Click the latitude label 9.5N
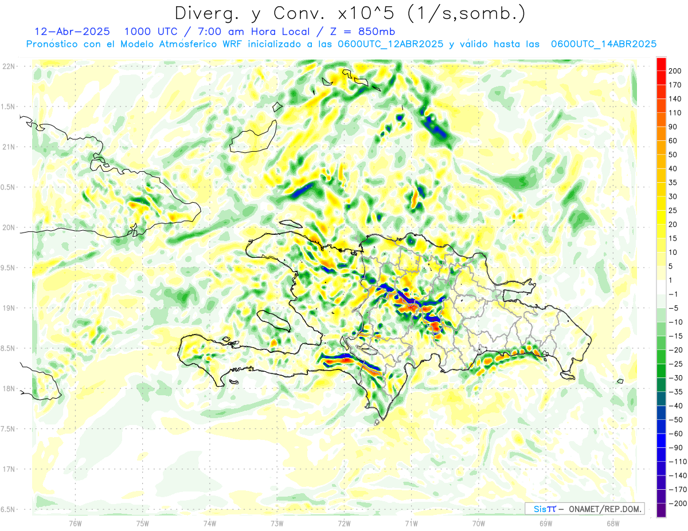The height and width of the screenshot is (531, 688). (x=9, y=268)
